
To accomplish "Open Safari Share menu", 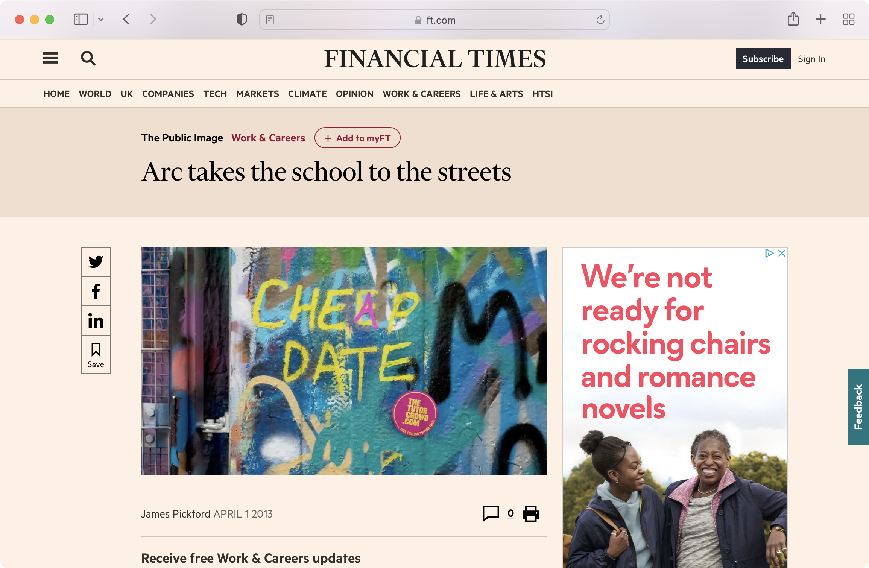I will [793, 19].
